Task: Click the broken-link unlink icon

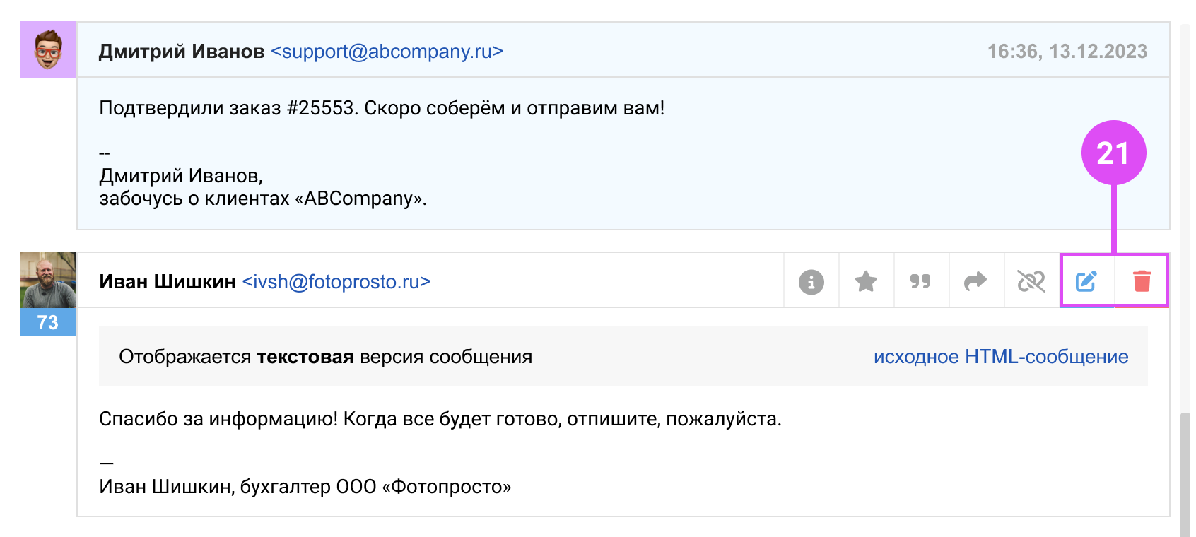Action: (x=1031, y=282)
